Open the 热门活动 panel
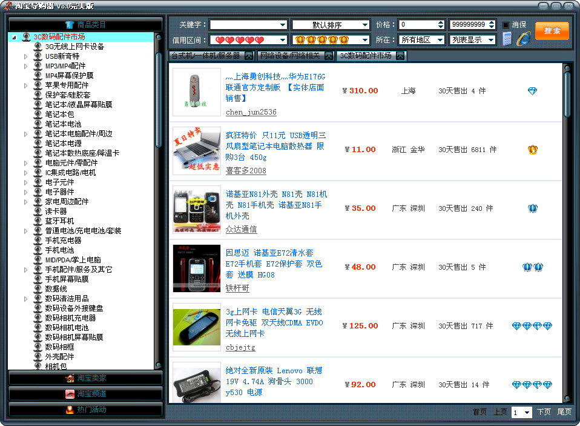Screen dimensions: 580x426 click(x=85, y=410)
